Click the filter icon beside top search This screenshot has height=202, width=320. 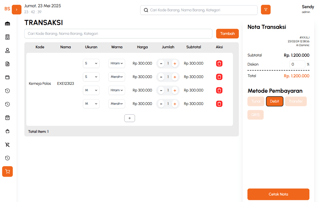pyautogui.click(x=265, y=10)
